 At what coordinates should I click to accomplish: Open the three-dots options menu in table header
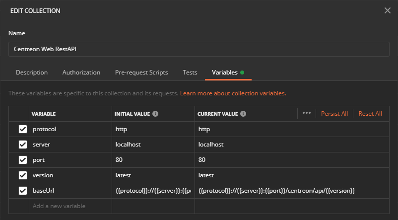click(x=306, y=113)
